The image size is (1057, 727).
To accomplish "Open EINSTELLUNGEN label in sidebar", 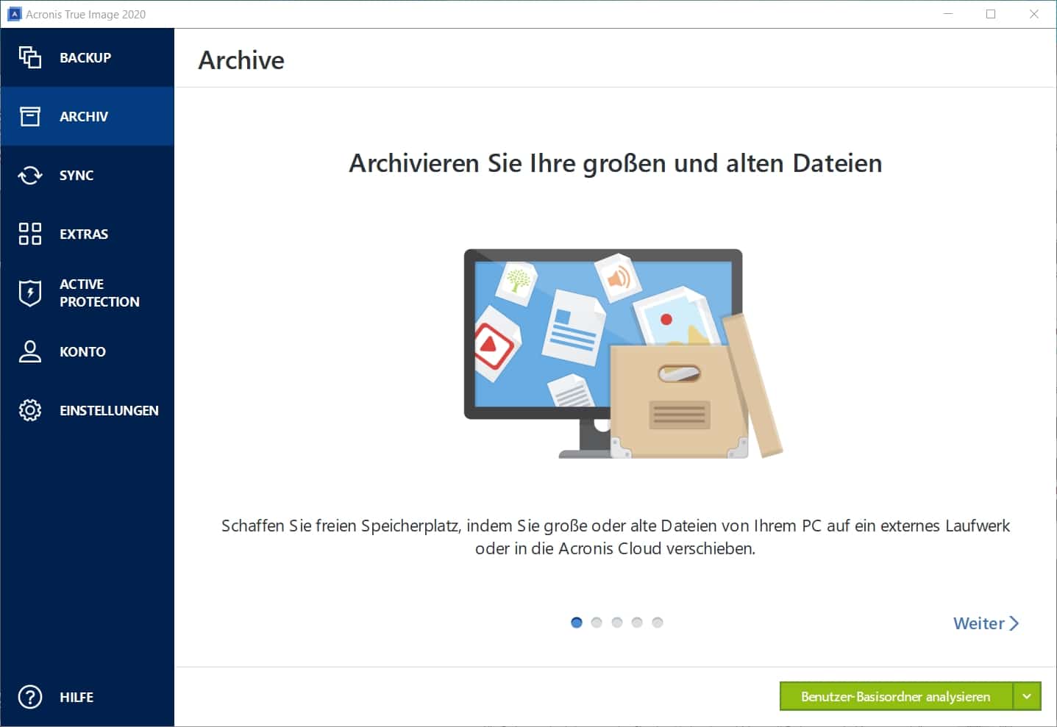I will (x=109, y=410).
